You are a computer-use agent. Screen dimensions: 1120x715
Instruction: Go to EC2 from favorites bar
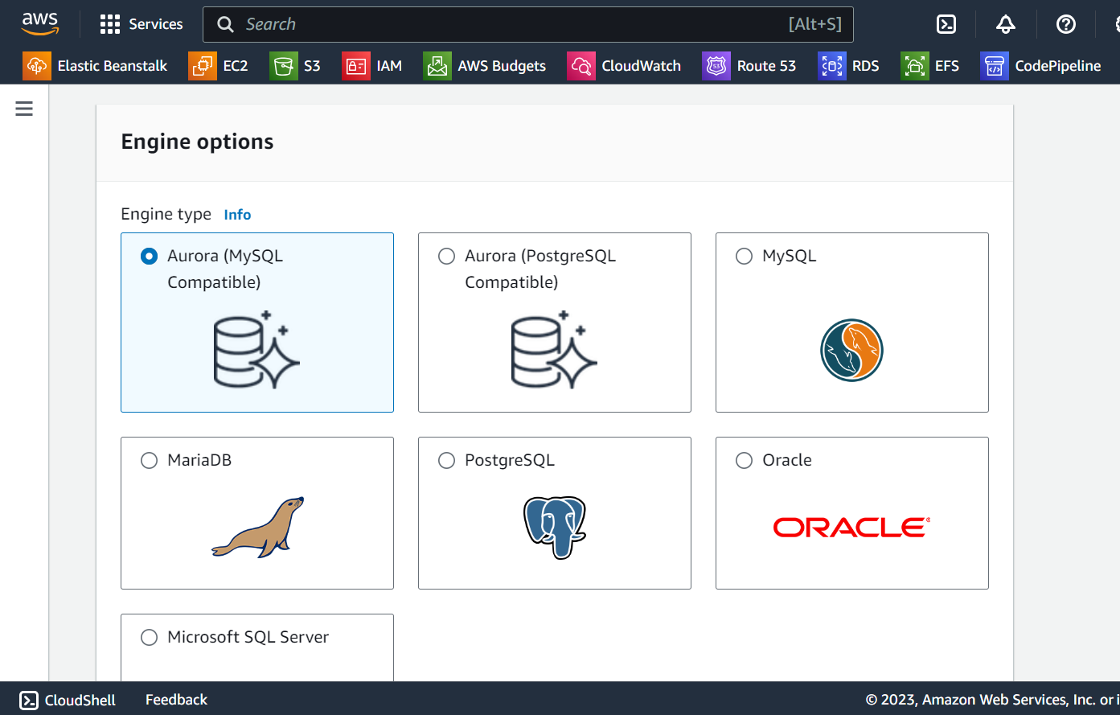point(236,66)
